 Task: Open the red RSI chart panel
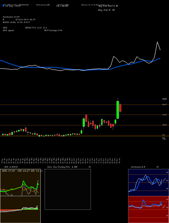click(x=148, y=209)
